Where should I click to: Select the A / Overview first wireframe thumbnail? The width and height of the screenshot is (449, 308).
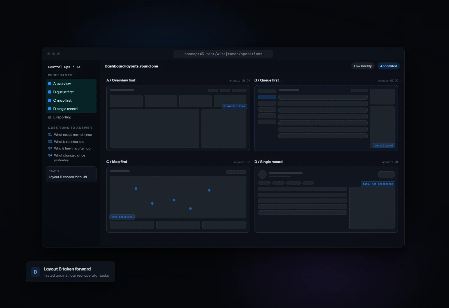pos(178,118)
